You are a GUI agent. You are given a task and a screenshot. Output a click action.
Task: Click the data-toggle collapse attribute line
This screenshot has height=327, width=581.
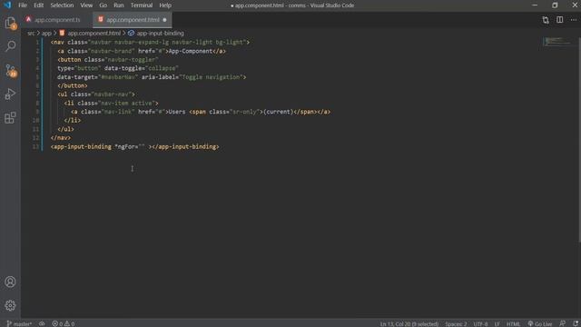coord(142,68)
